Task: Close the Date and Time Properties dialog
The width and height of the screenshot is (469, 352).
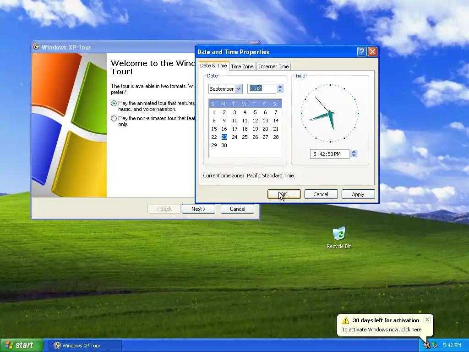Action: click(x=372, y=52)
